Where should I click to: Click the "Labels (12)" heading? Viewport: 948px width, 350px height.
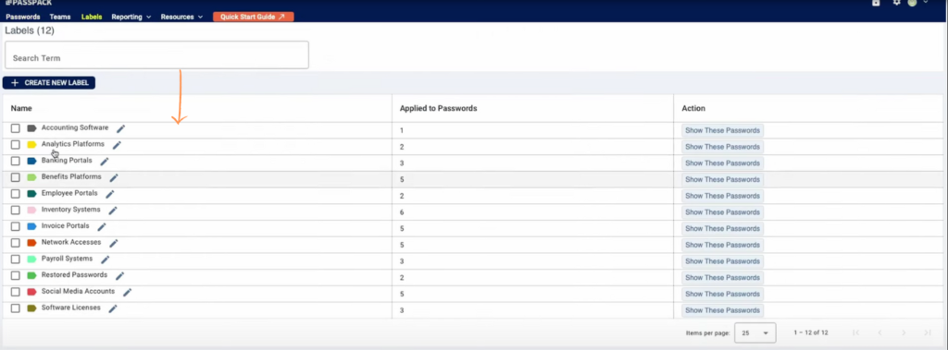pyautogui.click(x=30, y=30)
